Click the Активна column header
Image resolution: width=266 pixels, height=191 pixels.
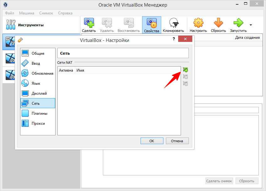click(66, 70)
